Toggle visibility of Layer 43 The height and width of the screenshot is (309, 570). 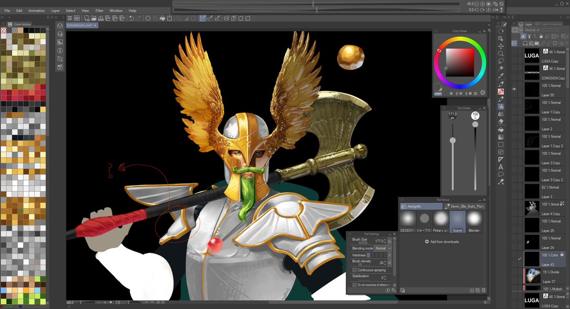pos(514,259)
